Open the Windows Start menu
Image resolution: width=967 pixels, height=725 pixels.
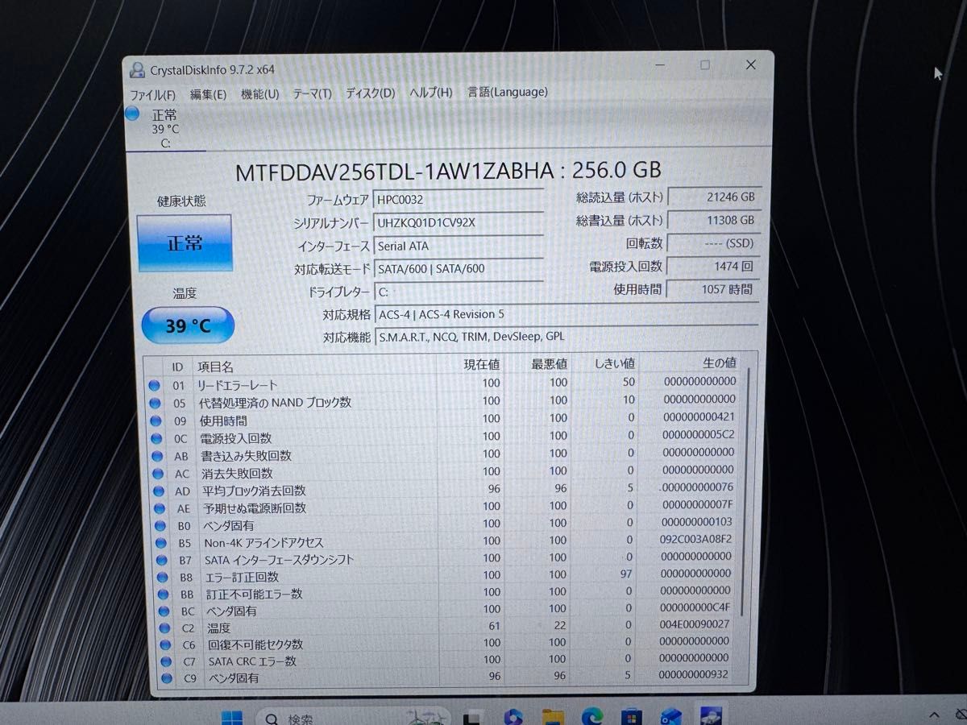(x=232, y=717)
